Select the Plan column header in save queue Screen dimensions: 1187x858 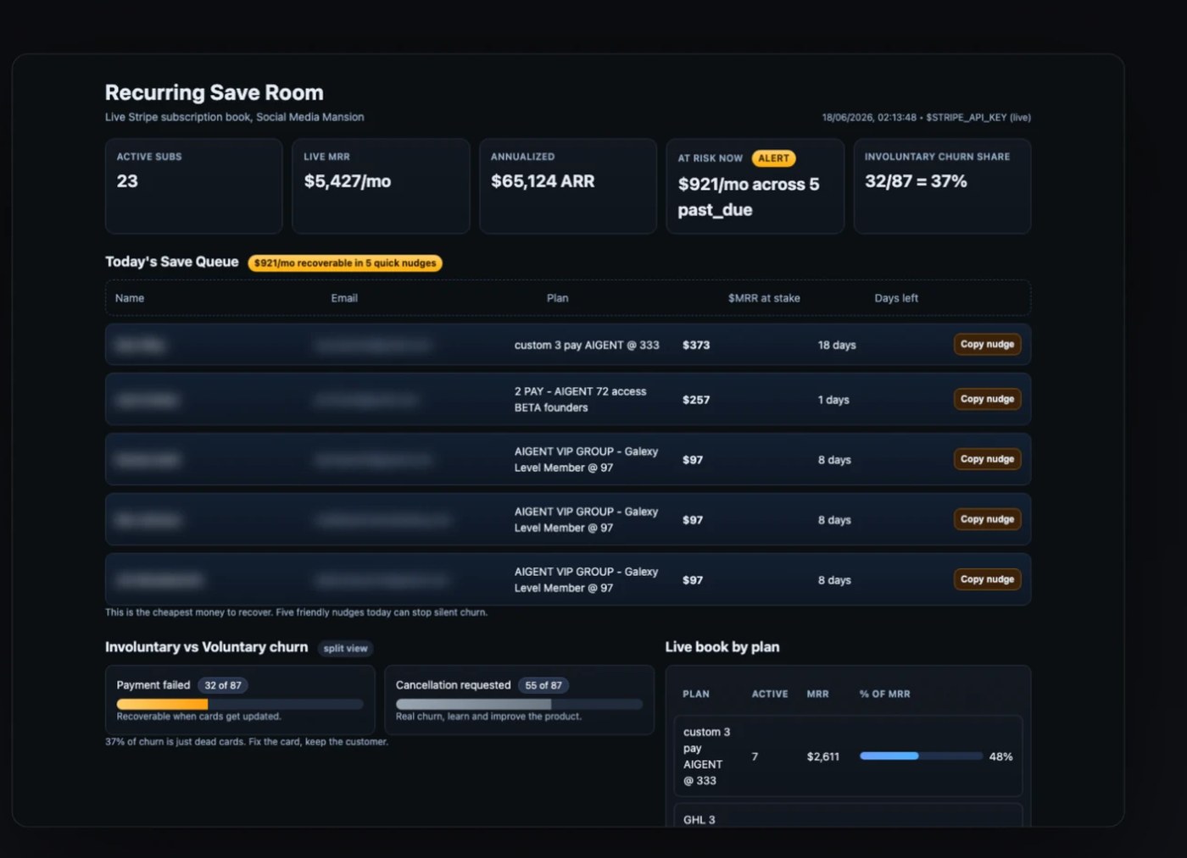click(557, 298)
